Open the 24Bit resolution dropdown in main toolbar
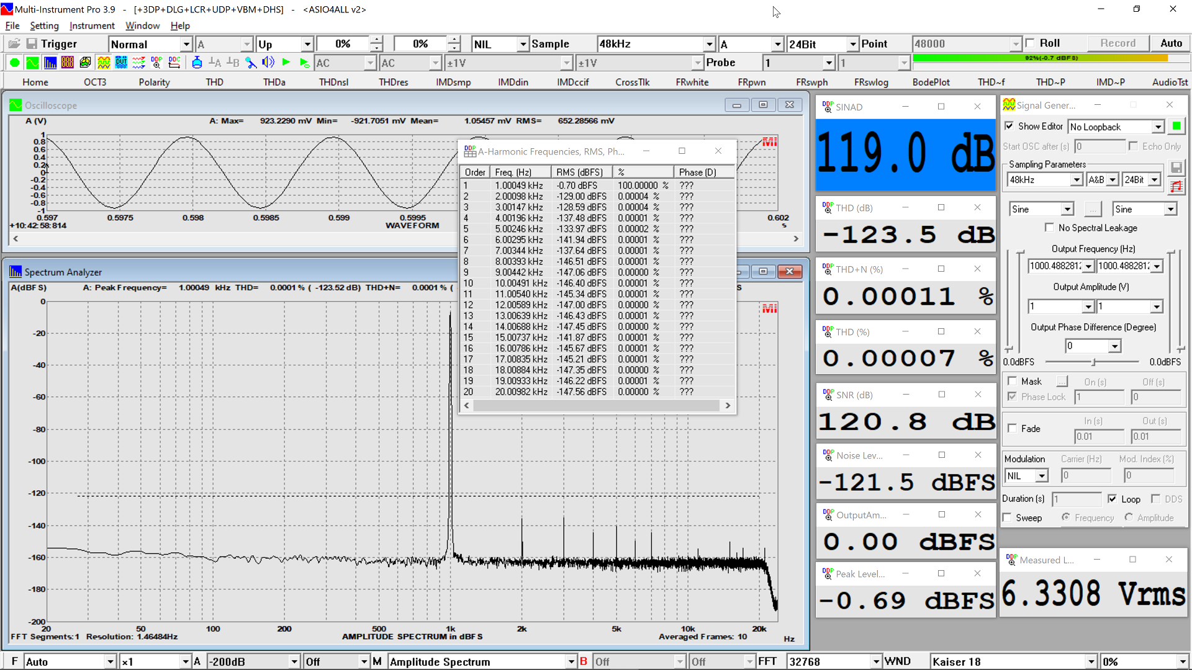The height and width of the screenshot is (670, 1192). tap(853, 44)
